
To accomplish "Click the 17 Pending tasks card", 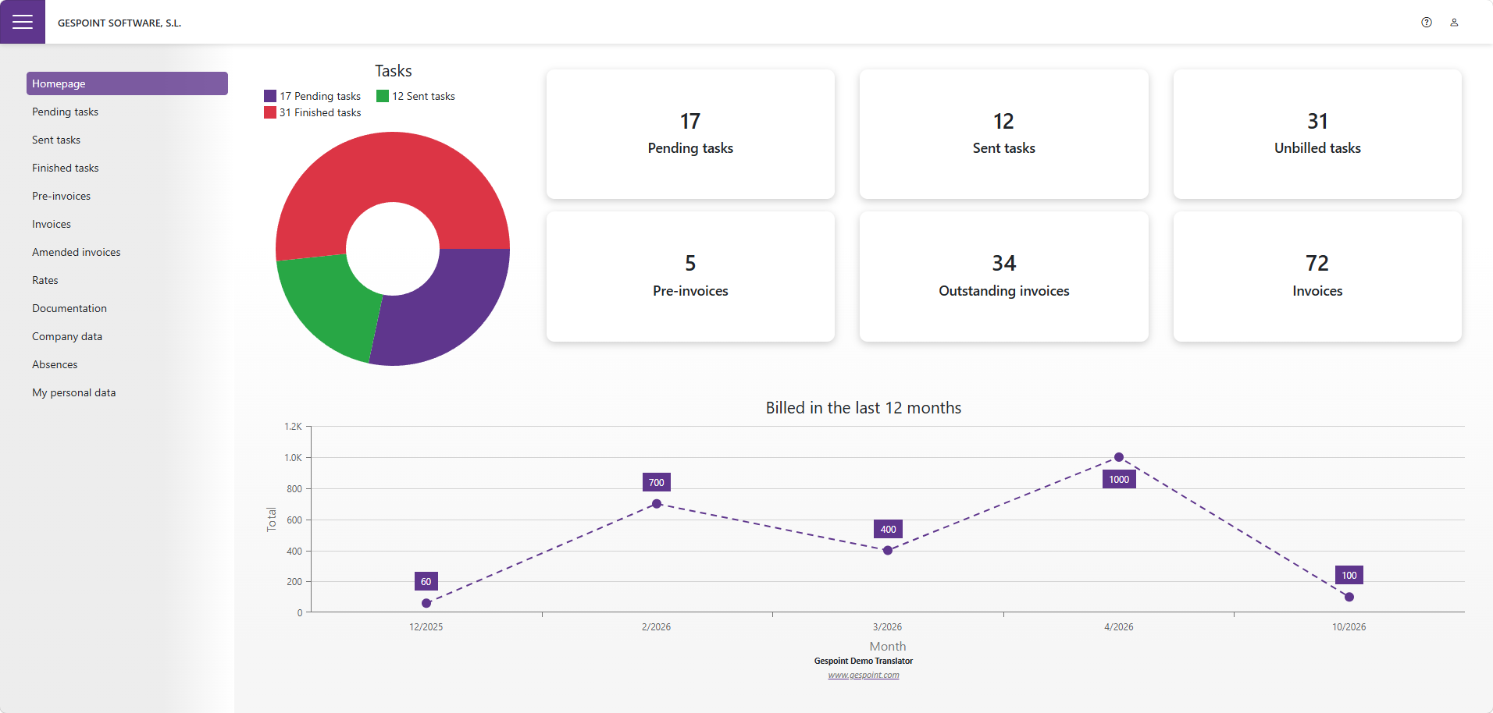I will 690,134.
